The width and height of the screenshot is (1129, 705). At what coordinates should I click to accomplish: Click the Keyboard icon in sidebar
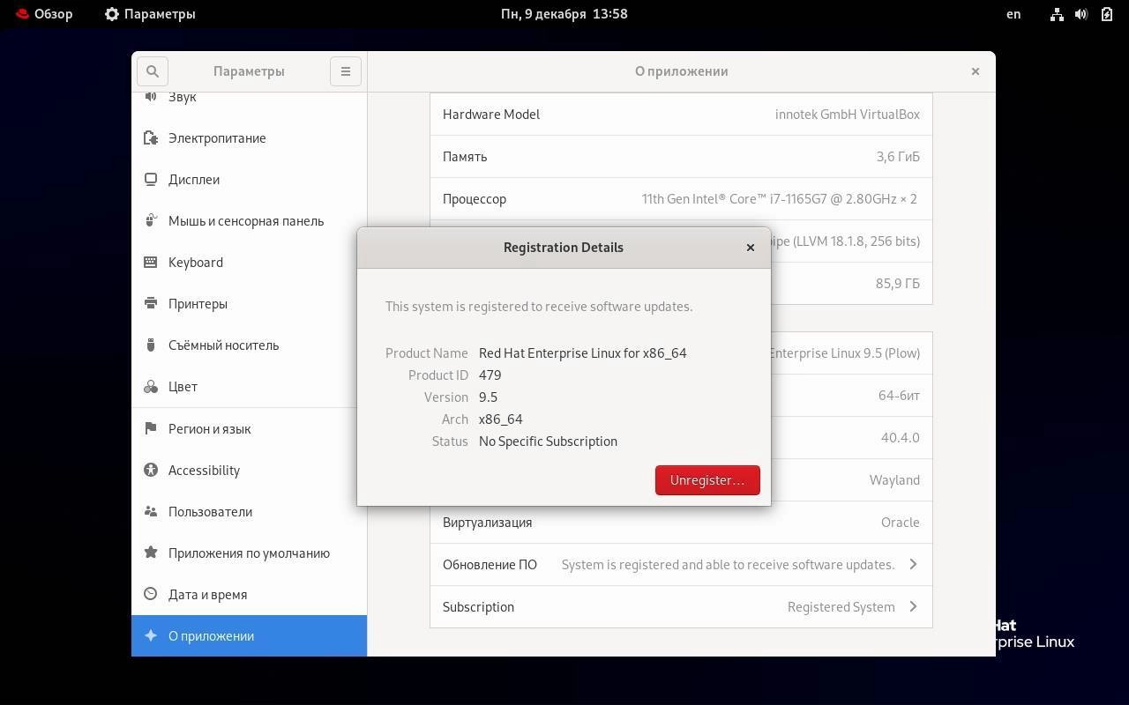pyautogui.click(x=150, y=262)
